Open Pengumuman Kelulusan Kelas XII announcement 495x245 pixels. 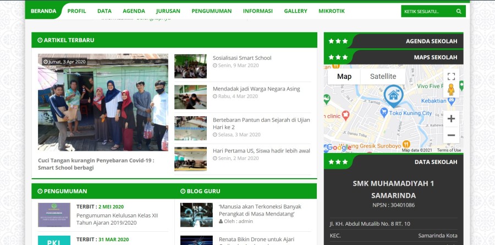click(x=117, y=219)
